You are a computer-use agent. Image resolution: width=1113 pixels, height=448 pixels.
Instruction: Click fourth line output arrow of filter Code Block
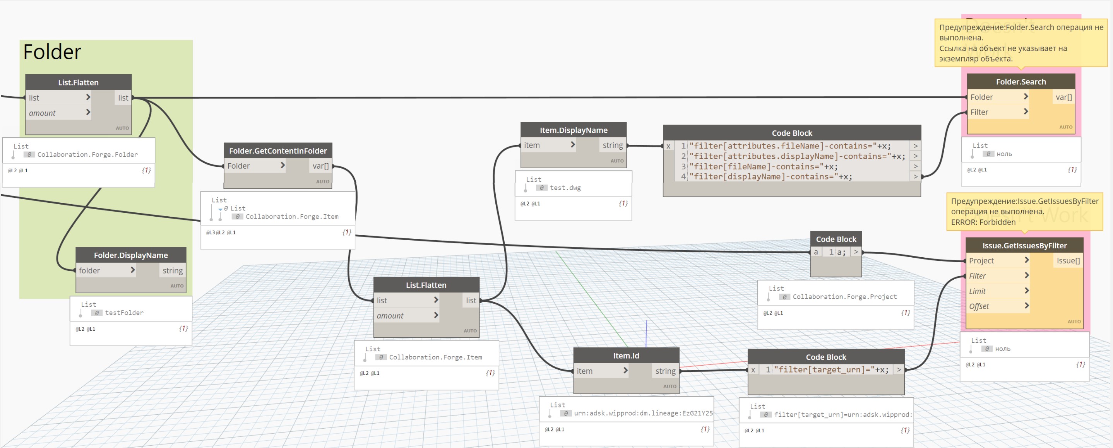(x=915, y=176)
